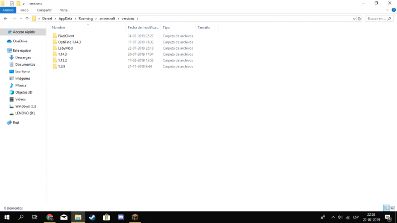The image size is (397, 223).
Task: Select Este equipo in navigation pane
Action: click(23, 50)
